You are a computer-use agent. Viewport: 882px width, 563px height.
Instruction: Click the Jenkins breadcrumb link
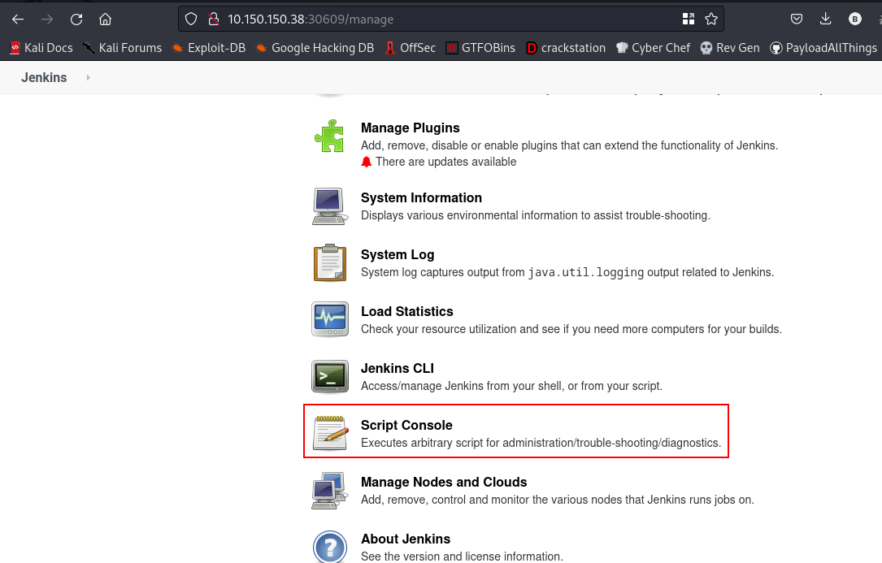(44, 78)
